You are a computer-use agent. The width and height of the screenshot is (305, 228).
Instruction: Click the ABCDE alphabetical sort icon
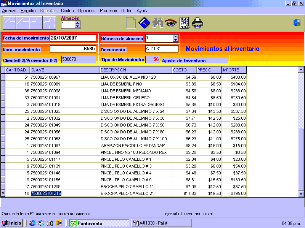point(184,23)
